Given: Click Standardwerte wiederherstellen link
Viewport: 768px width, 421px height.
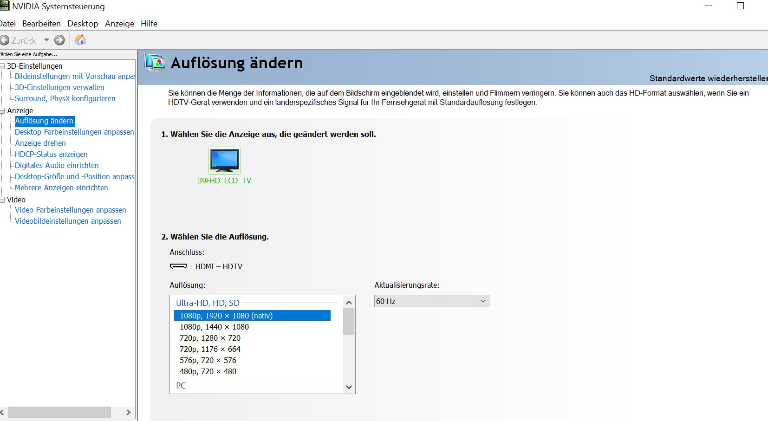Looking at the screenshot, I should click(x=709, y=78).
